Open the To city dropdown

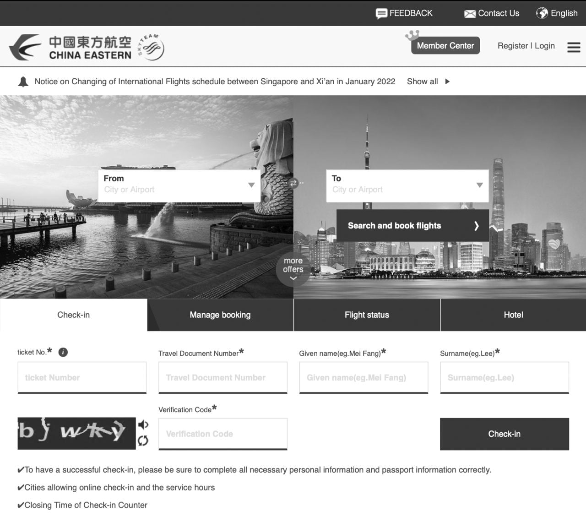click(479, 185)
